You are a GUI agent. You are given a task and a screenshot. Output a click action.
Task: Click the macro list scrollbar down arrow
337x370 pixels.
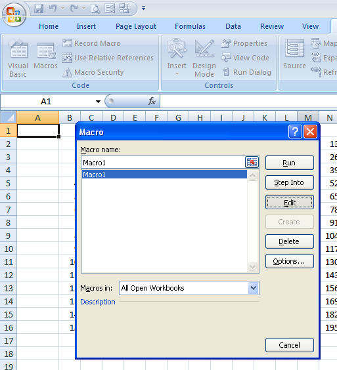tap(252, 266)
